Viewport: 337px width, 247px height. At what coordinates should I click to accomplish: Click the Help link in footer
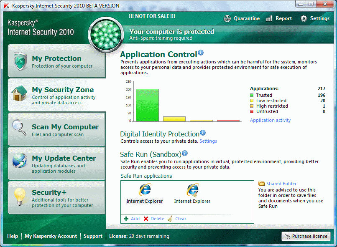[13, 236]
